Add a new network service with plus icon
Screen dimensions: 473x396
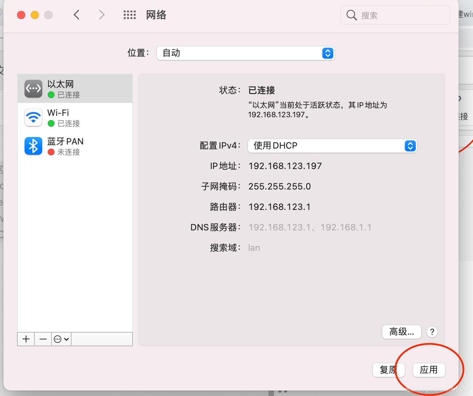pyautogui.click(x=26, y=339)
